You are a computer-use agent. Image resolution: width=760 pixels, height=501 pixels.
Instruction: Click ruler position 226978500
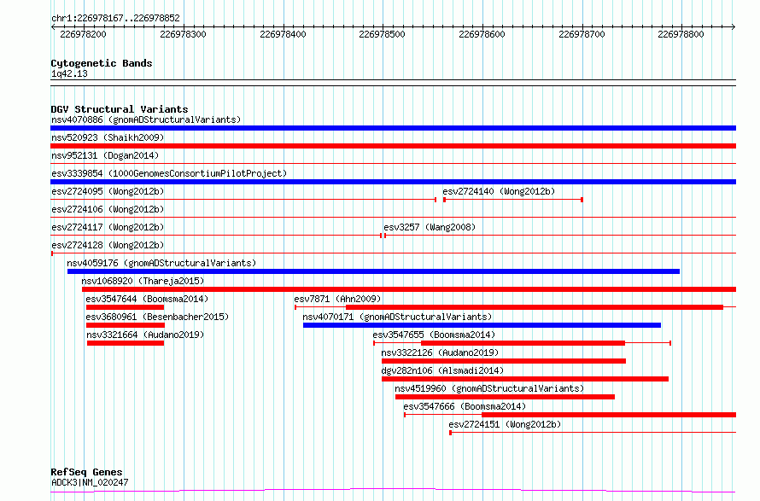[382, 34]
